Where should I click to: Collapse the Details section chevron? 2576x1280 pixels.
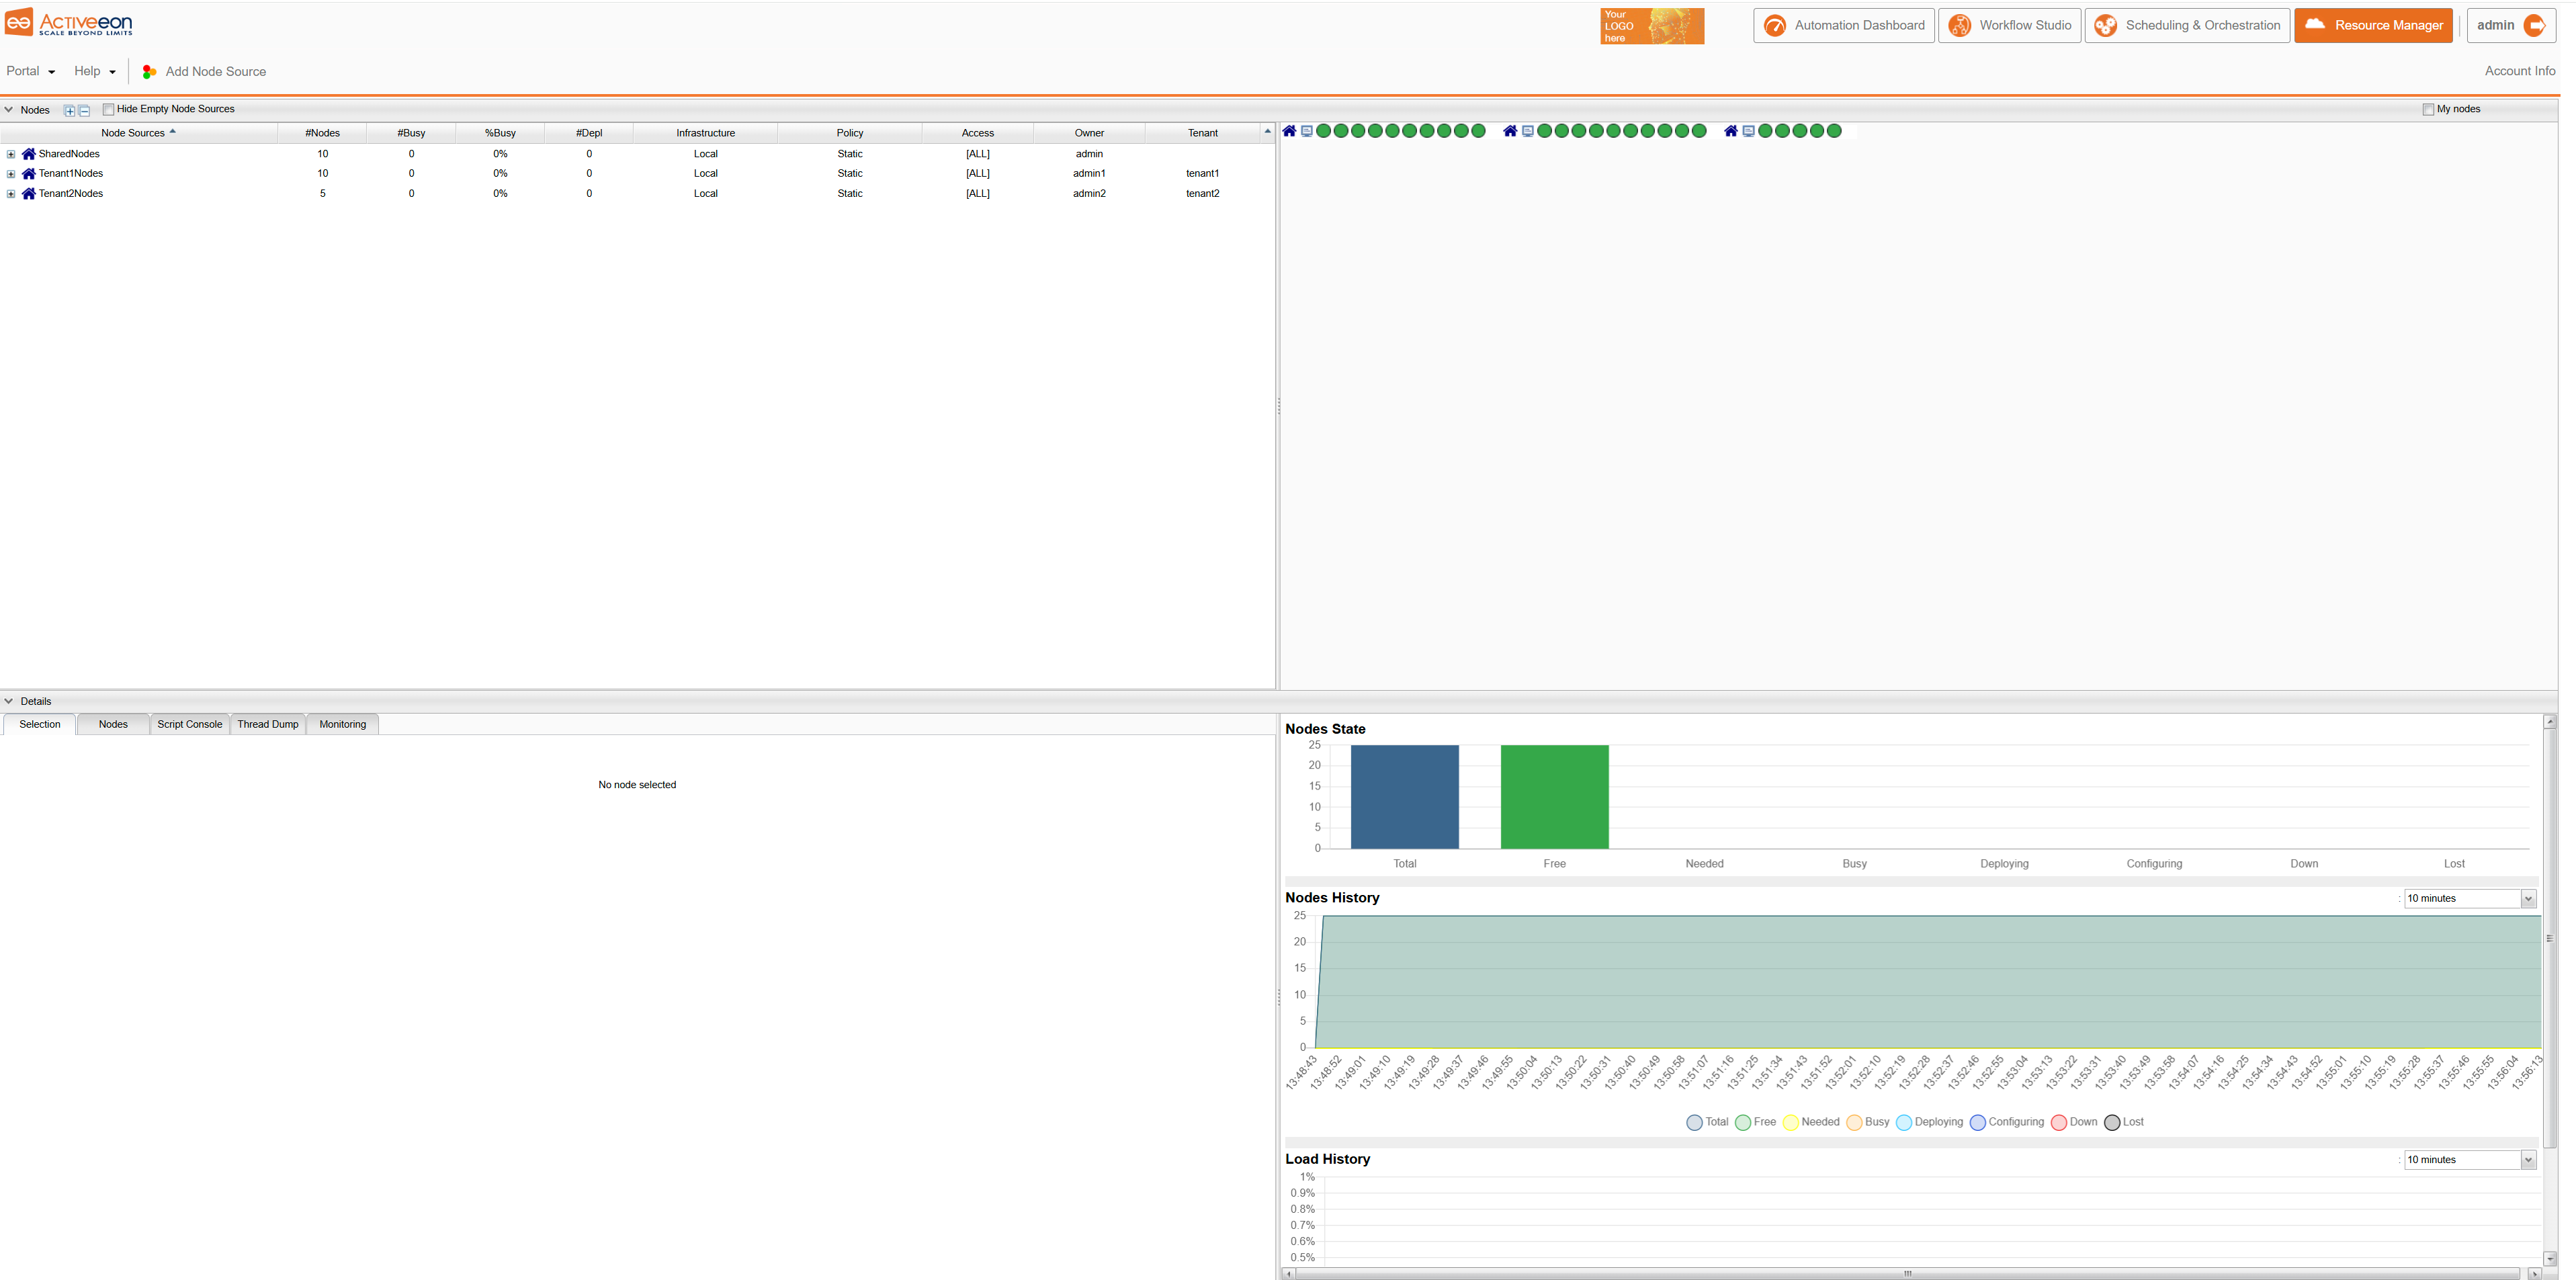9,702
